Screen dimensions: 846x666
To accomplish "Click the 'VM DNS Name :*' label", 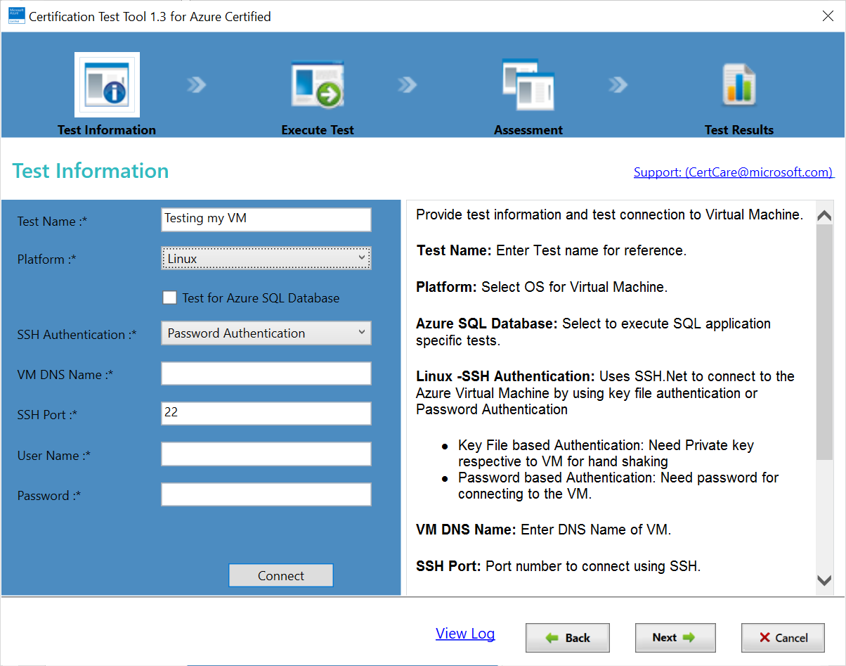I will (65, 375).
